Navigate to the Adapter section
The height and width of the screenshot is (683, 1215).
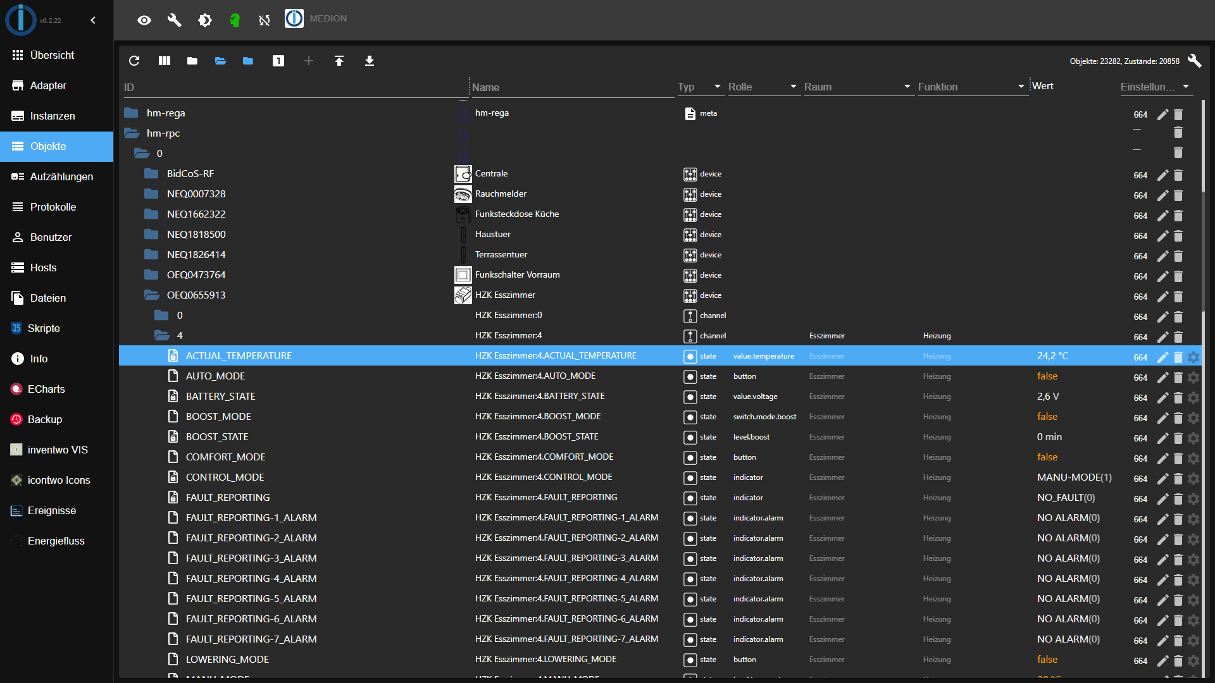pos(48,85)
